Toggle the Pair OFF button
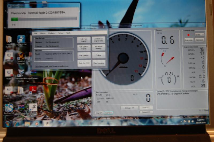 click(x=108, y=113)
